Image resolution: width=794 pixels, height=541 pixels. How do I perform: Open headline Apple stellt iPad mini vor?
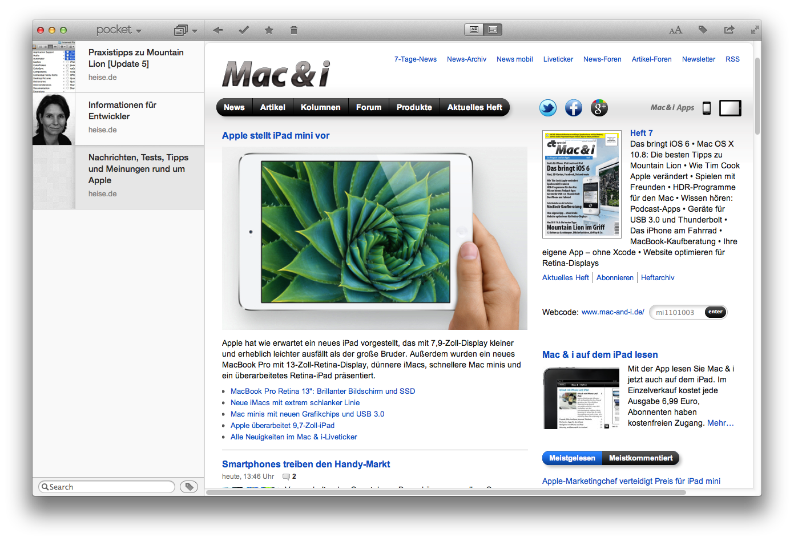(x=276, y=136)
